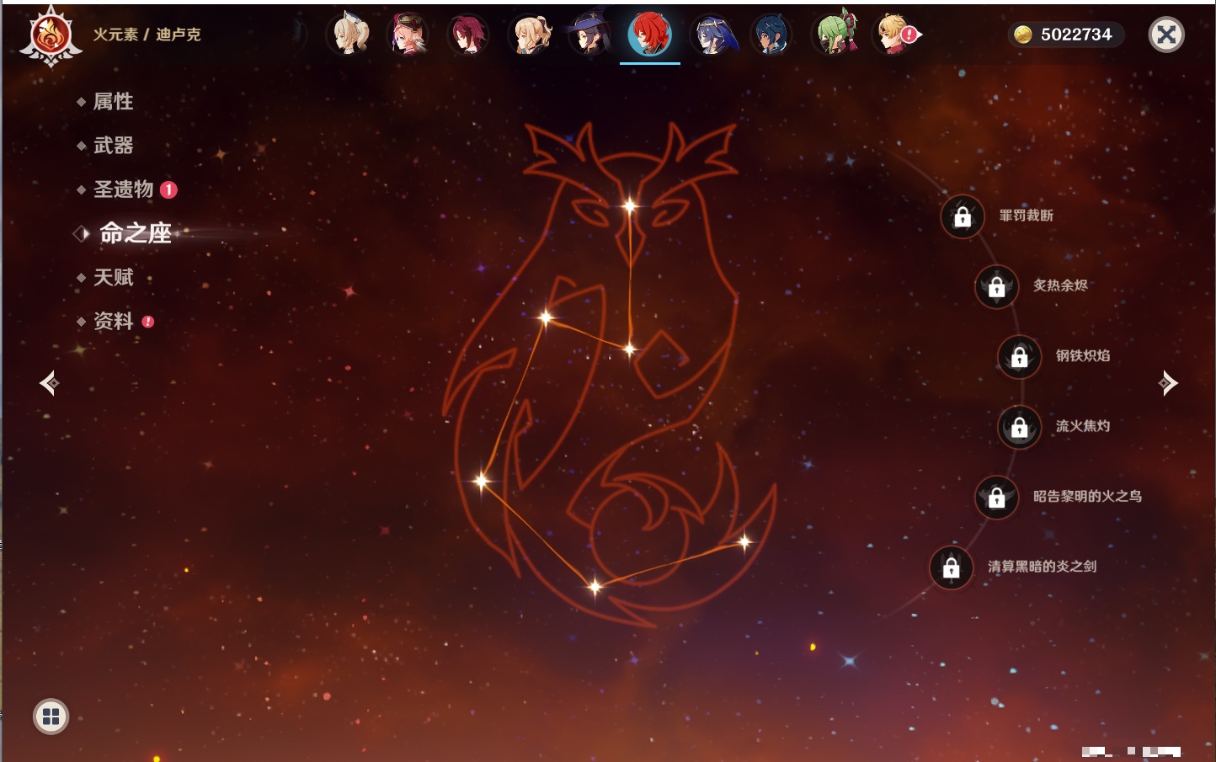Click the 昭告黎明的火之鸟 constellation label
Viewport: 1216px width, 762px height.
1088,496
